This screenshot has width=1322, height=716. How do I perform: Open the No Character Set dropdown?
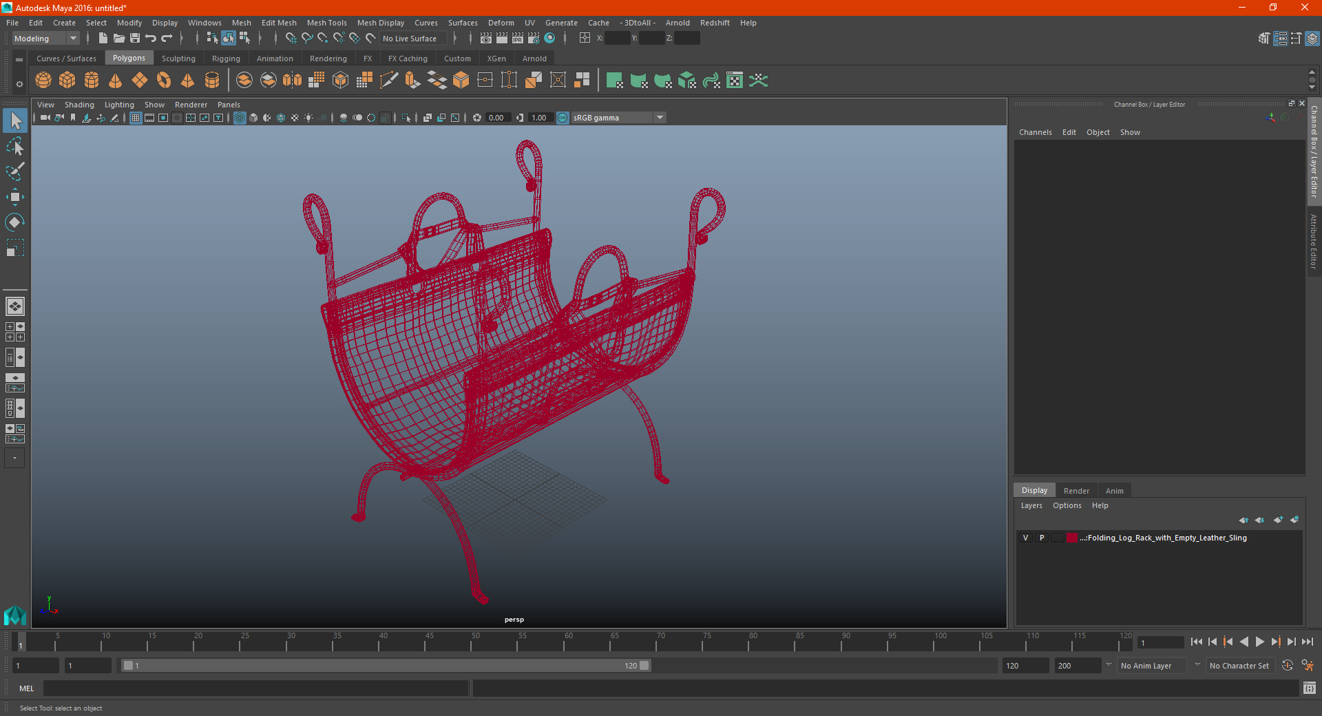coord(1240,666)
